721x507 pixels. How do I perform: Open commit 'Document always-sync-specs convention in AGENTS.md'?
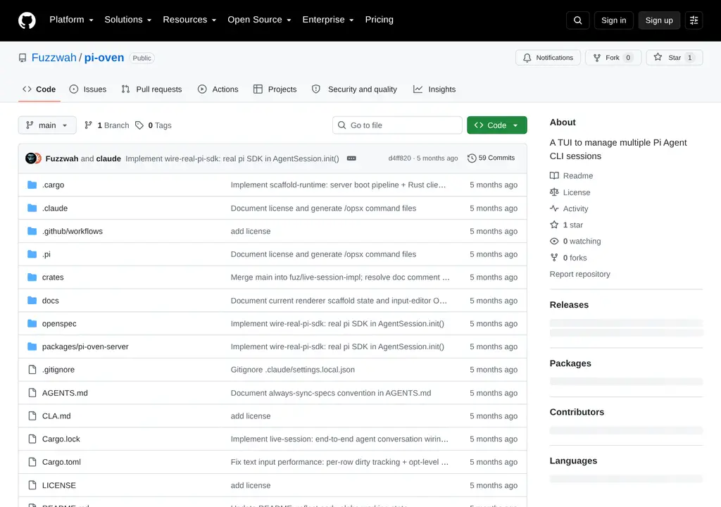pyautogui.click(x=331, y=393)
